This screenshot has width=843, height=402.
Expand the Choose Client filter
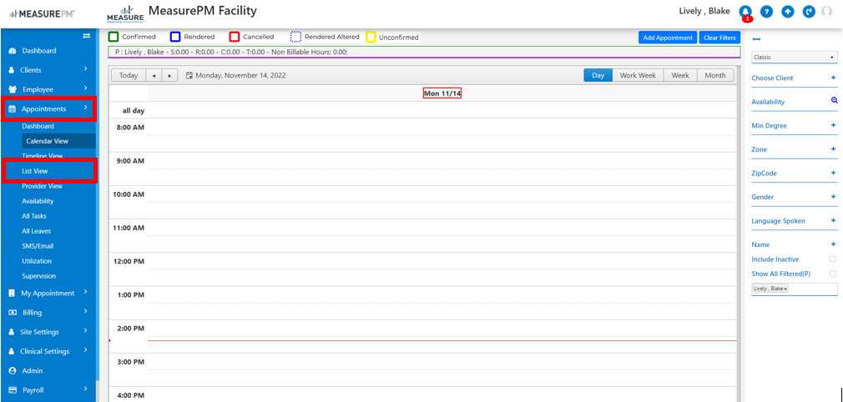(833, 78)
